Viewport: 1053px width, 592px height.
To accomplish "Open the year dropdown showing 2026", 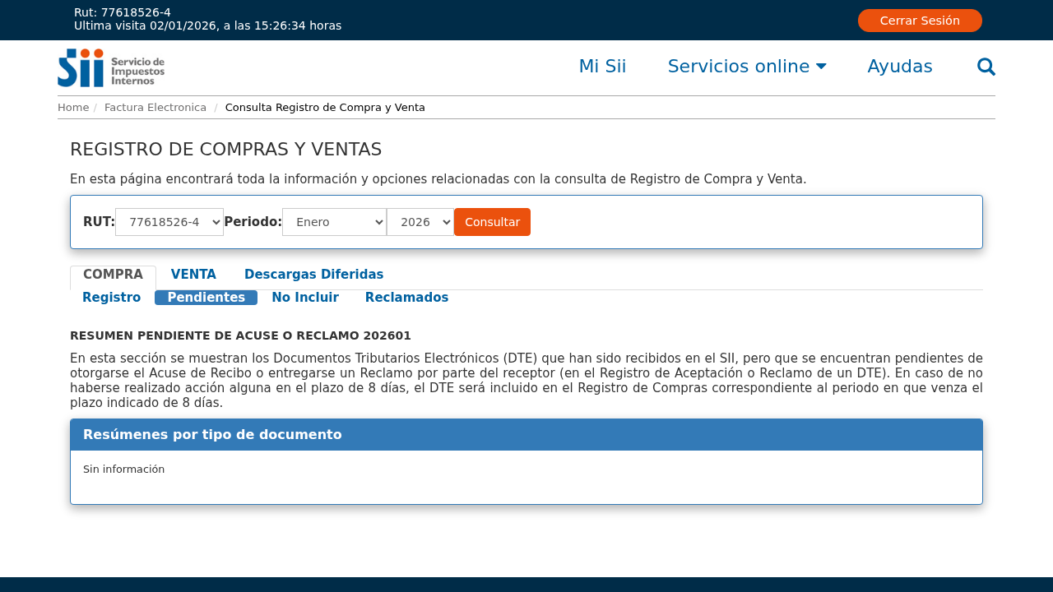I will point(420,222).
